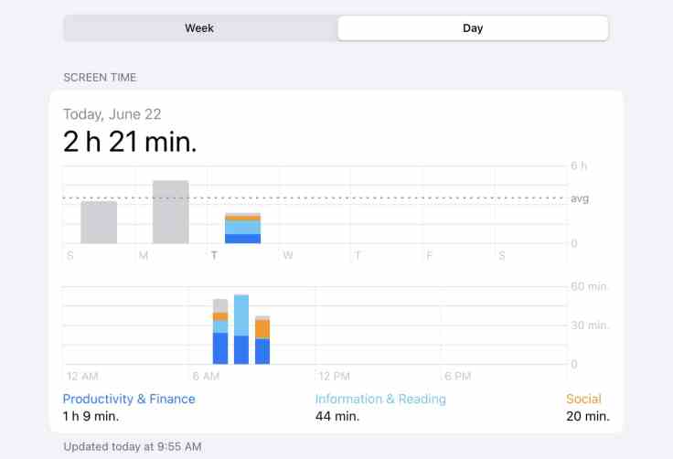Viewport: 673px width, 459px height.
Task: Switch to the Week tab
Action: coord(199,28)
